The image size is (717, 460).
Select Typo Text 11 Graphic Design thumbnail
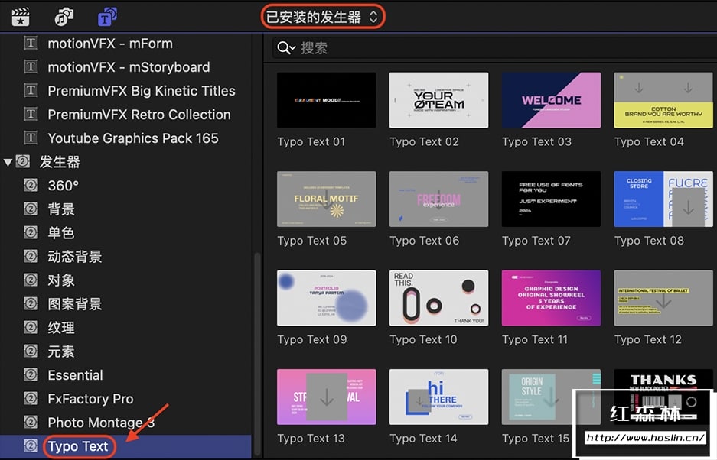point(552,298)
